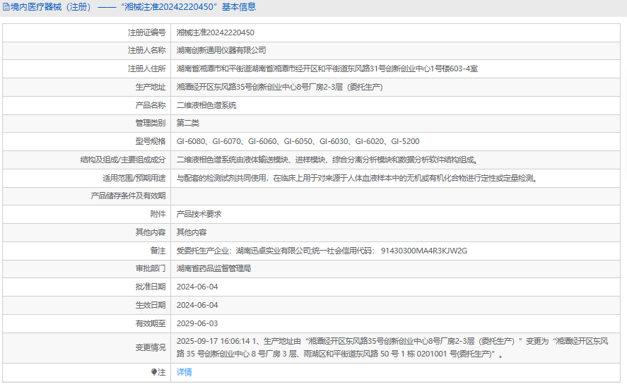The width and height of the screenshot is (627, 389).
Task: Click the bulb icon beside 注 label
Action: [154, 372]
